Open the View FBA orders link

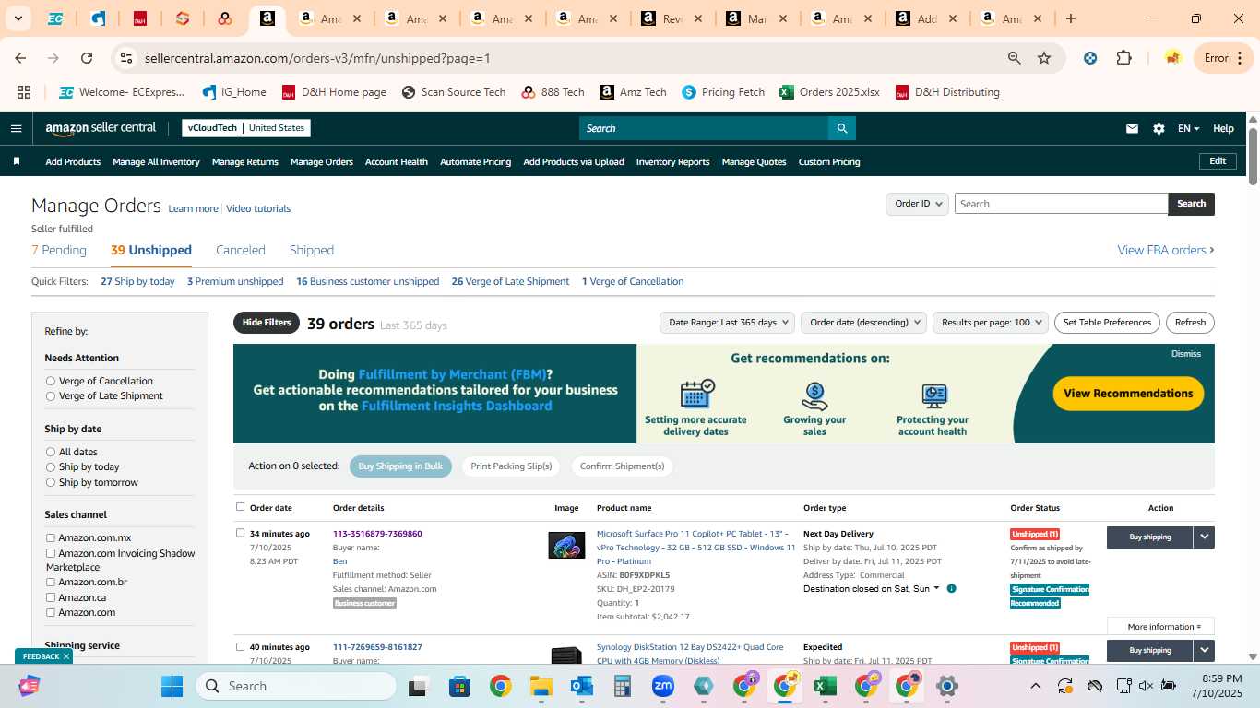point(1166,250)
